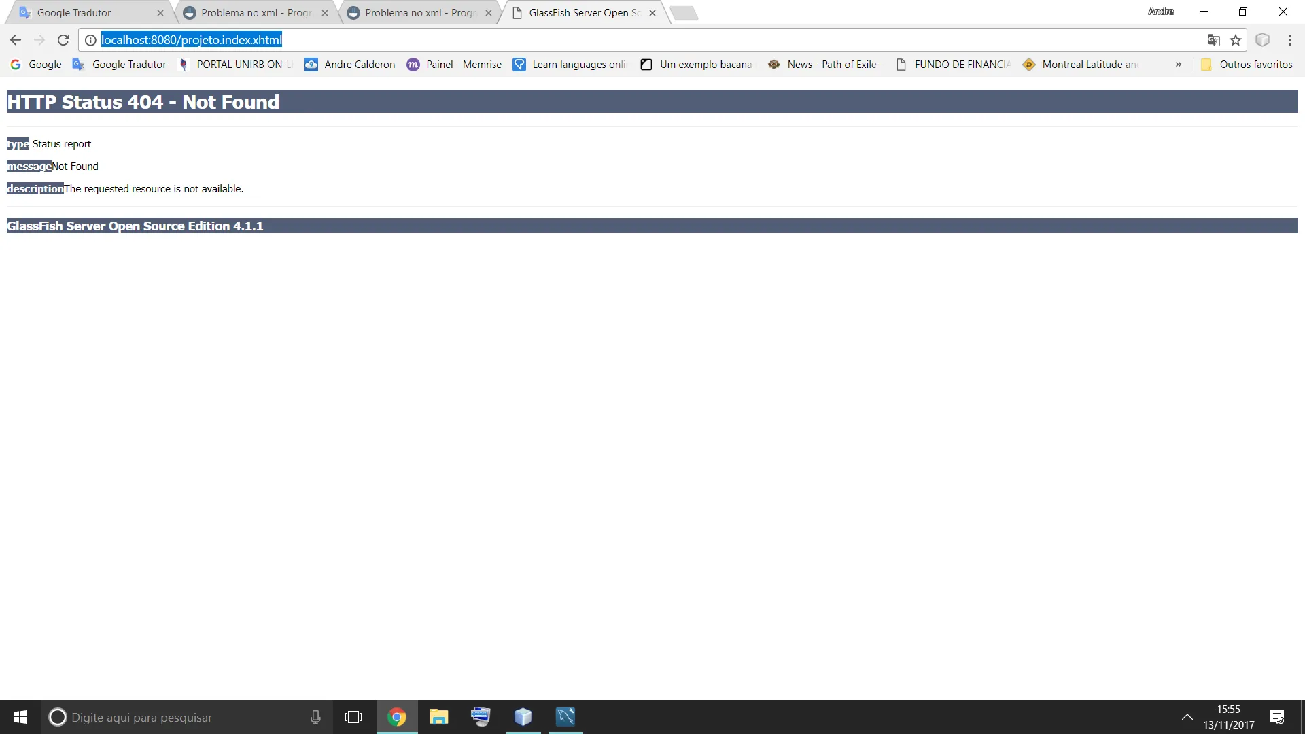Bookmark this page with the star icon
Screen dimensions: 1305x734
click(1236, 40)
